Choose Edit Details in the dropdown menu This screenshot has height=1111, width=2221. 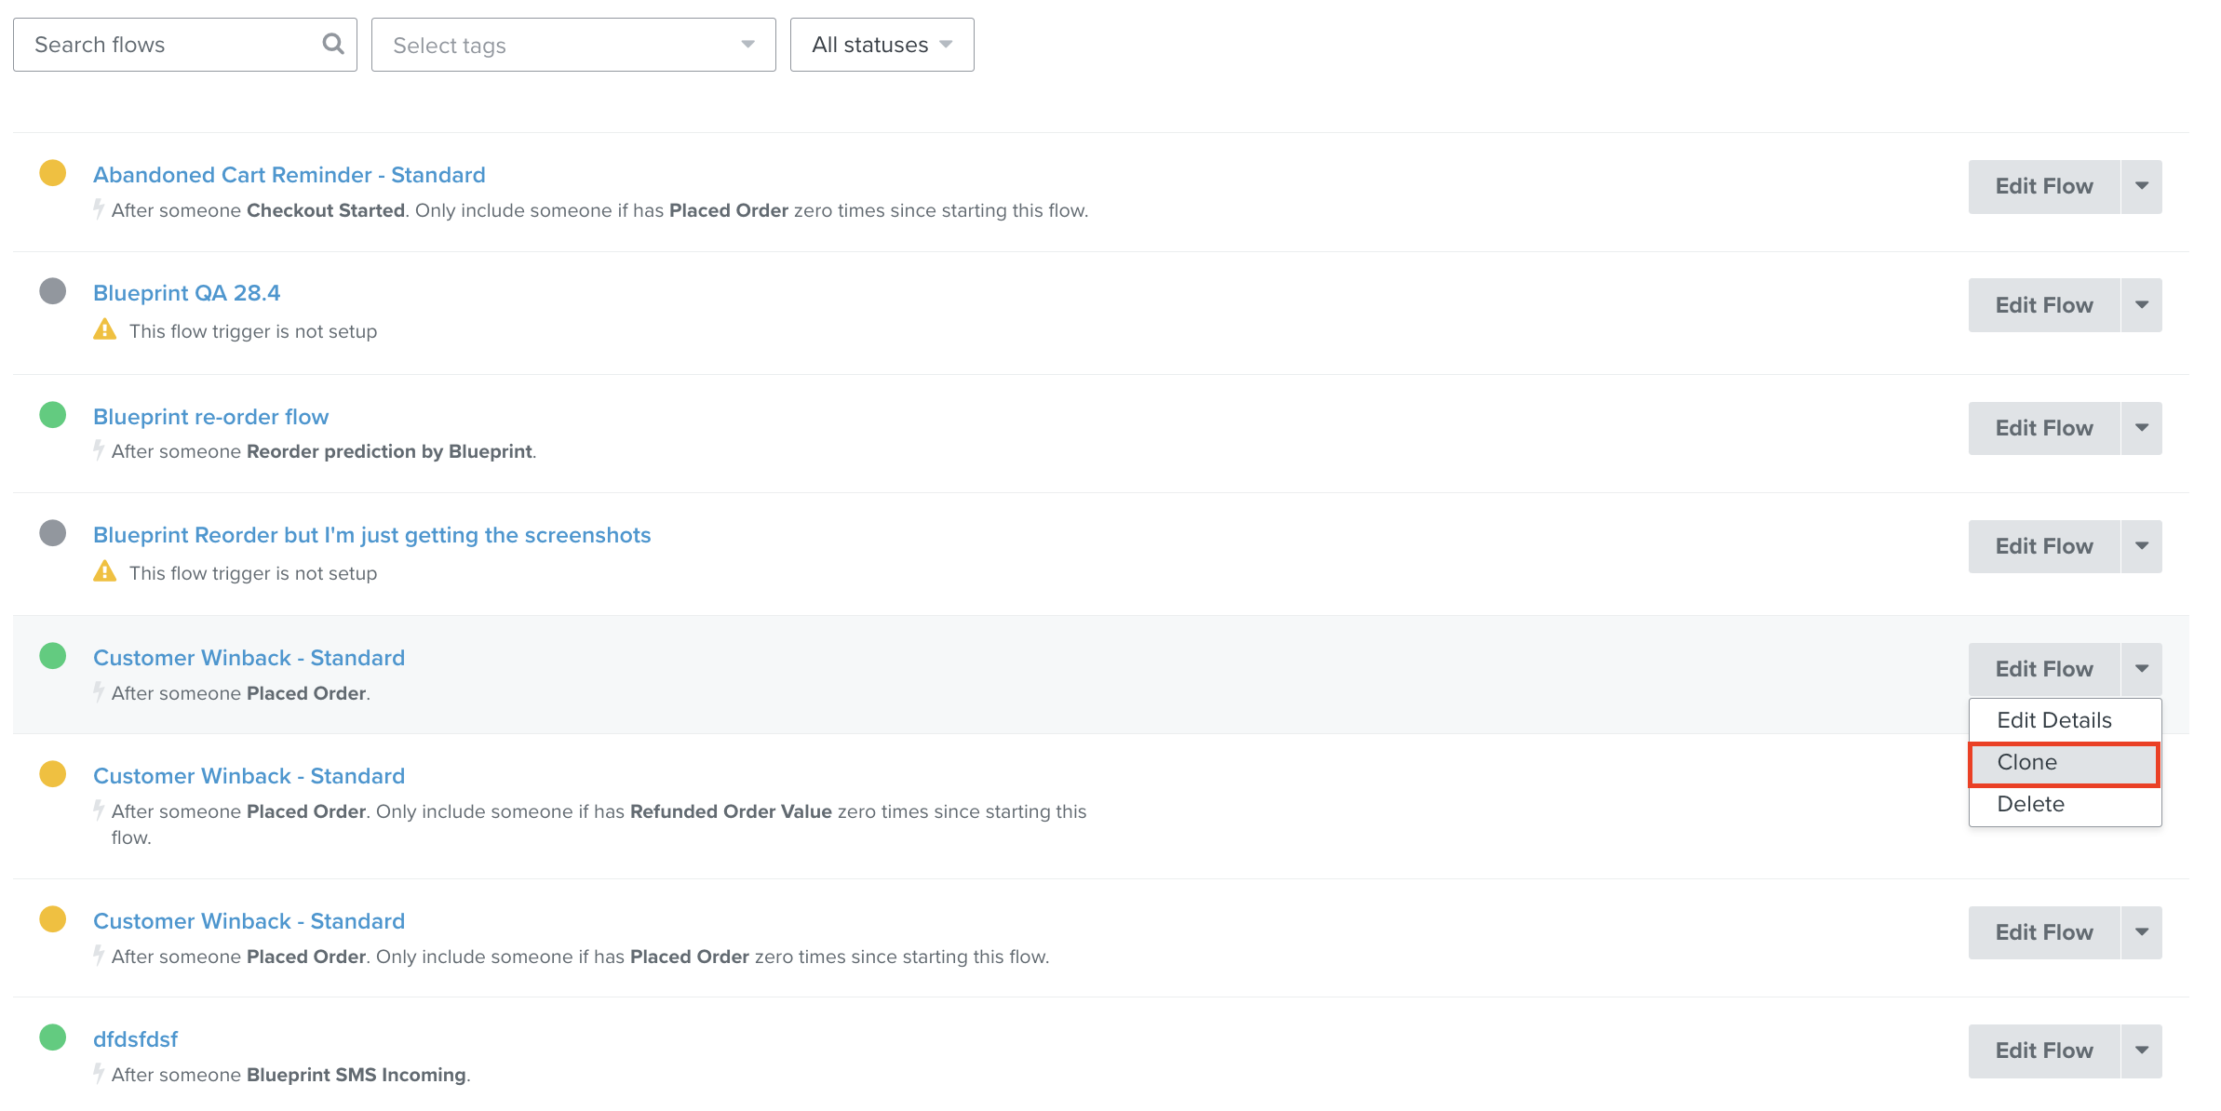coord(2054,720)
